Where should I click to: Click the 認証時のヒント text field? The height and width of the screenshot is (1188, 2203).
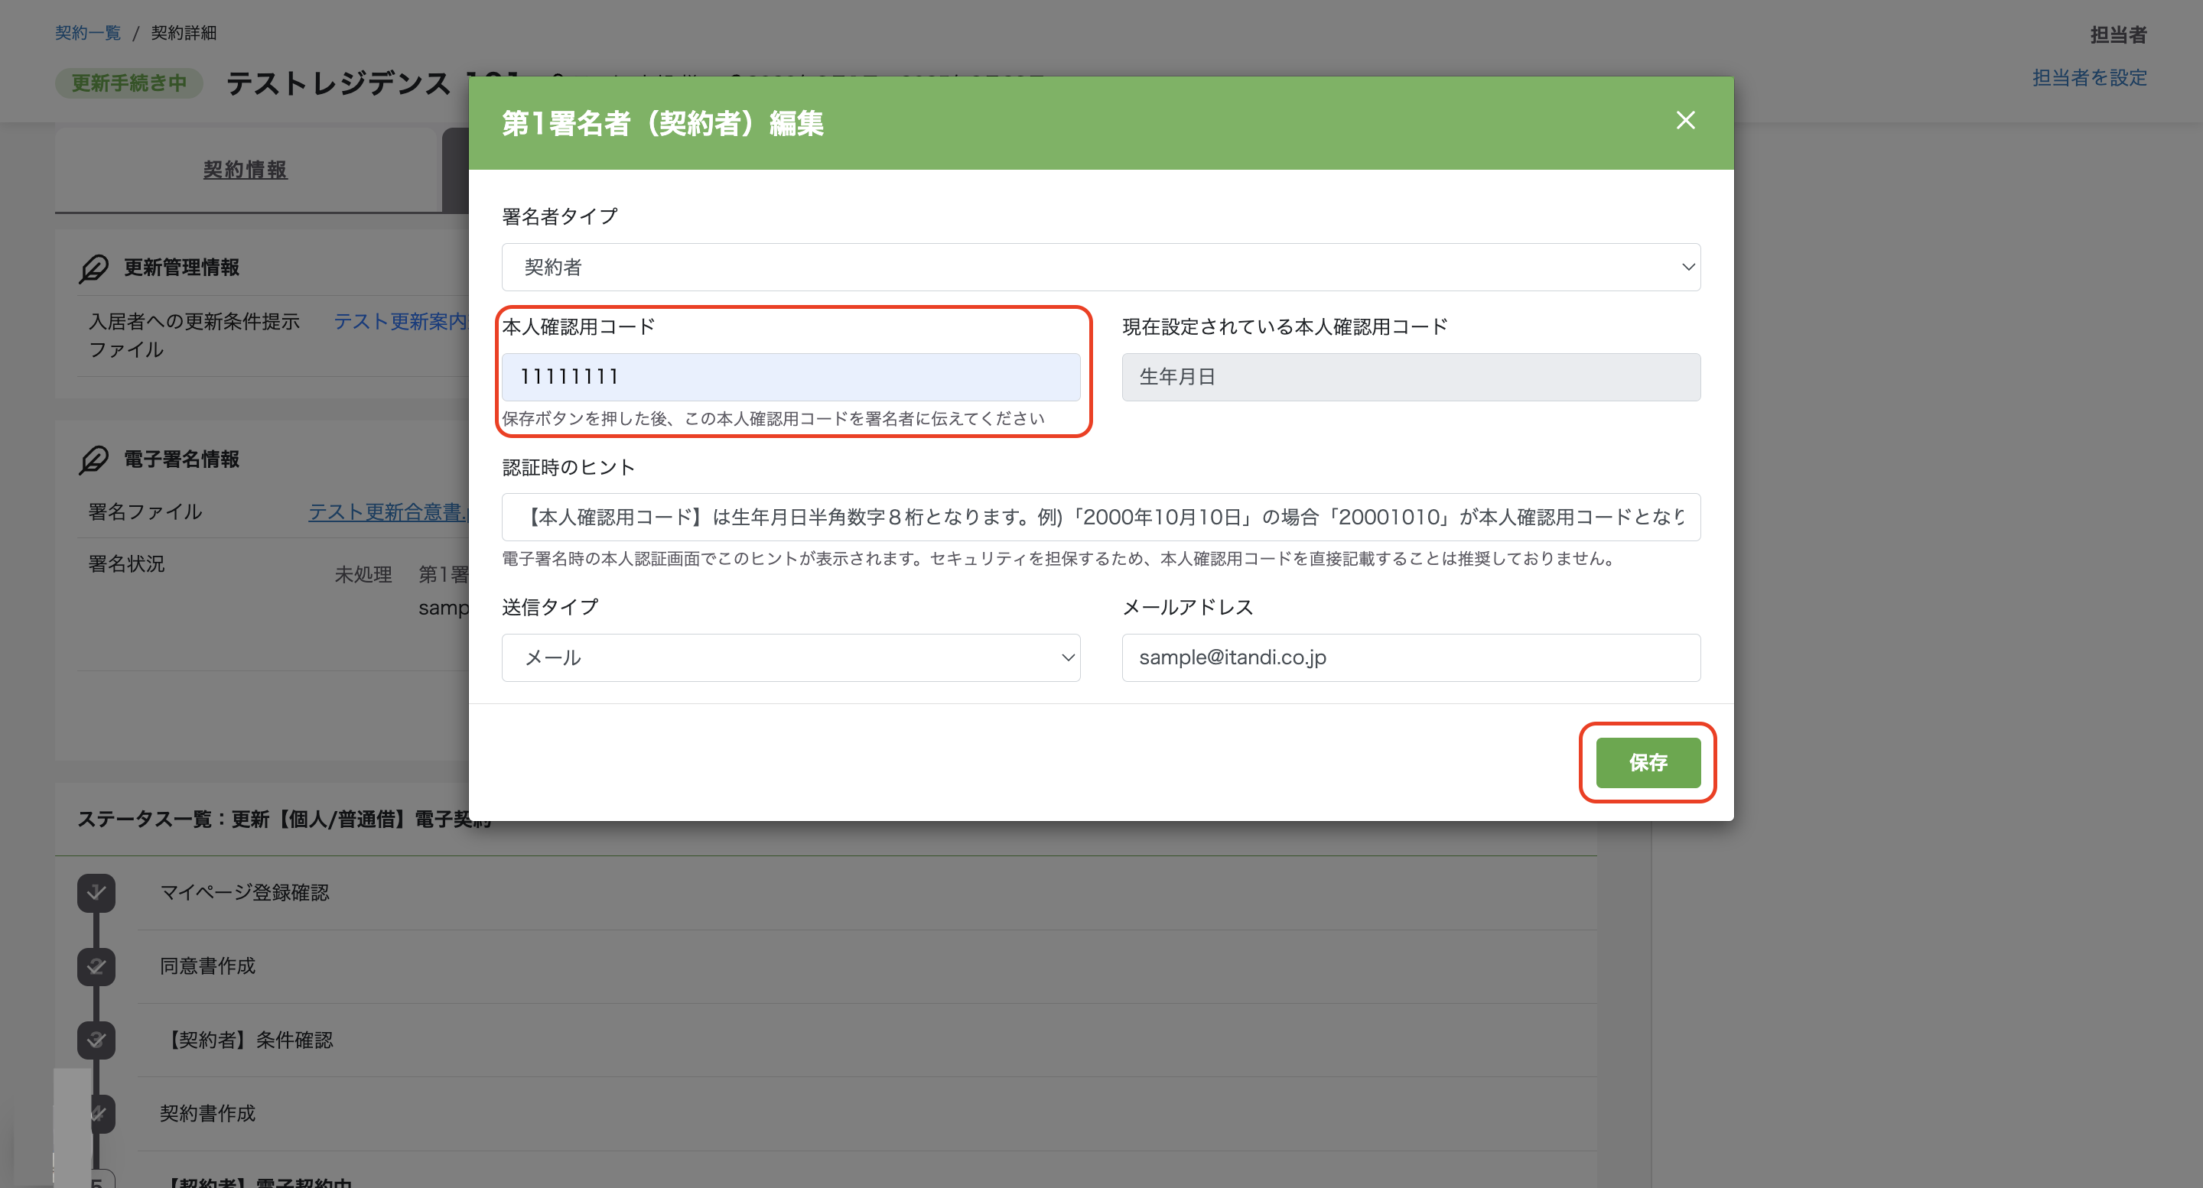[1101, 517]
